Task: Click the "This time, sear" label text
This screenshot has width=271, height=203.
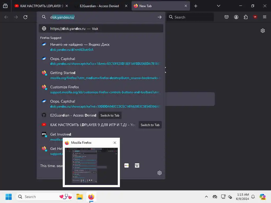Action: (51, 166)
